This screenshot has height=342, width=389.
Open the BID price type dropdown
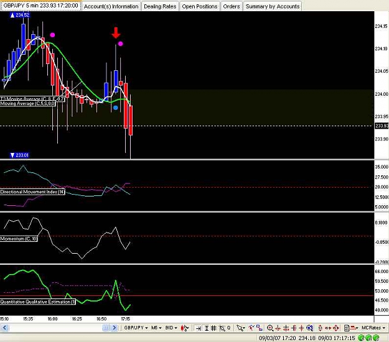(171, 328)
